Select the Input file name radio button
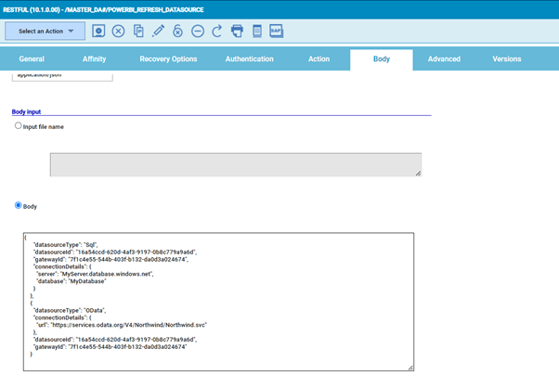559x388 pixels. point(18,125)
